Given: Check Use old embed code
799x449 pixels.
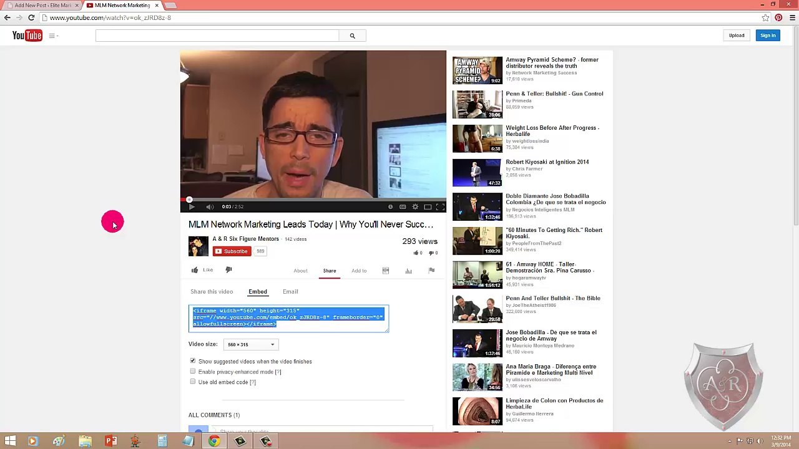Looking at the screenshot, I should tap(192, 382).
